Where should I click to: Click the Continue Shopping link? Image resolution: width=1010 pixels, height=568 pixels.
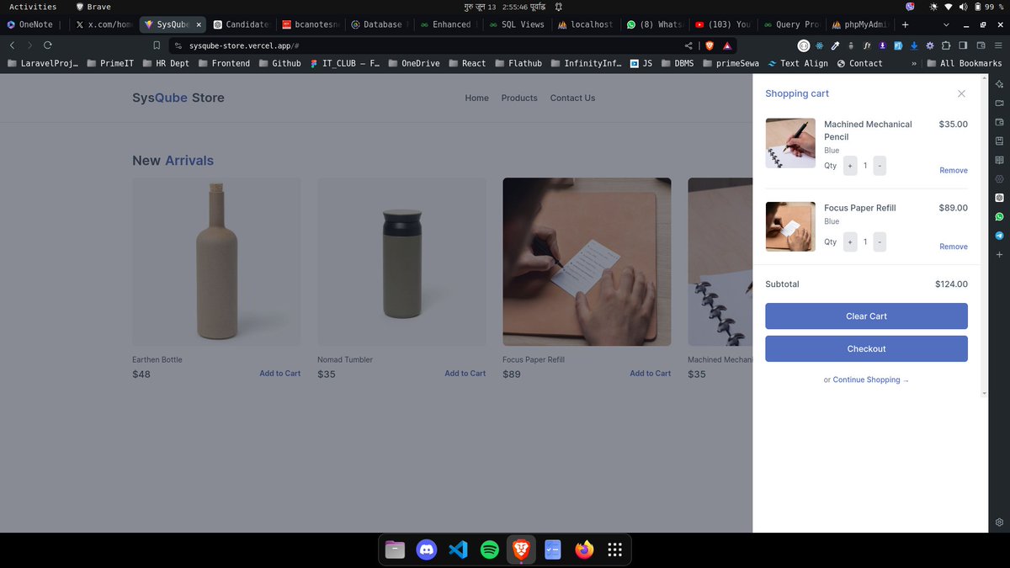coord(871,380)
